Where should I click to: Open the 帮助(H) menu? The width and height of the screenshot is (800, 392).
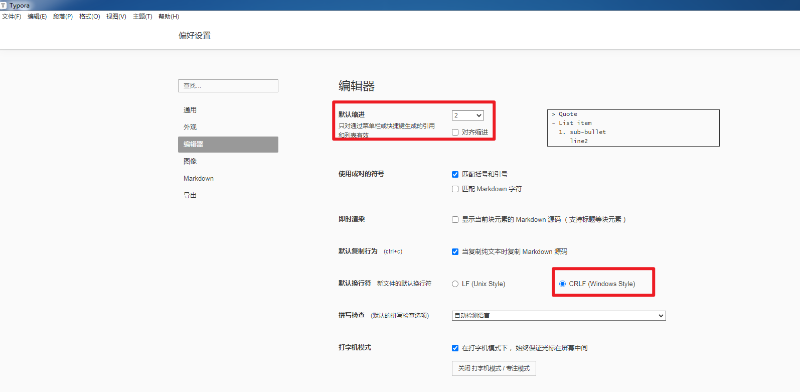(x=169, y=17)
